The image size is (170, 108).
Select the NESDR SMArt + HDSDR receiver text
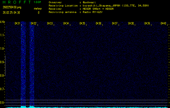point(99,9)
